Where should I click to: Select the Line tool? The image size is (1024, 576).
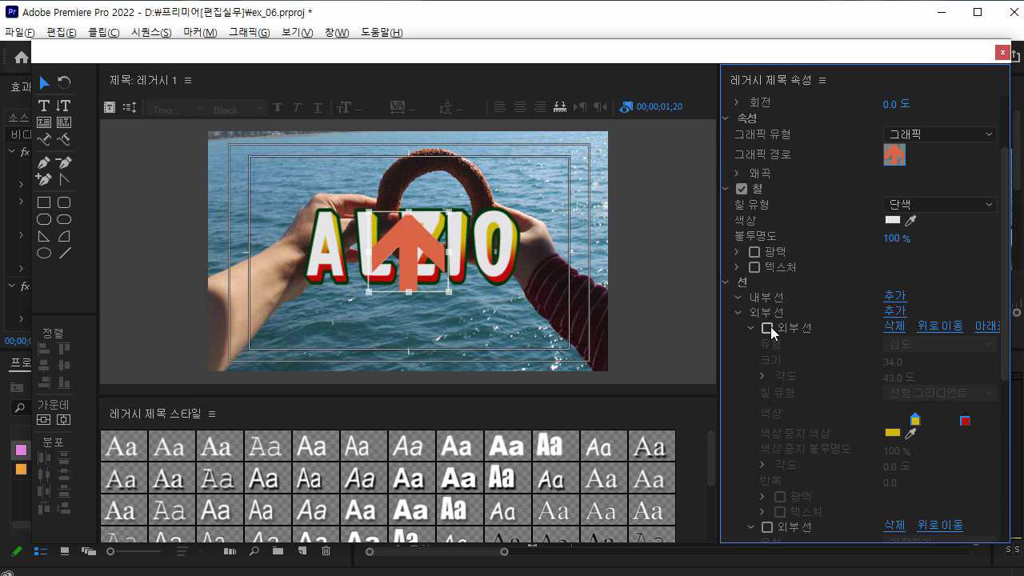pos(64,253)
